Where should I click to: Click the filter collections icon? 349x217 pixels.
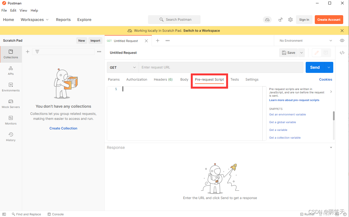point(37,52)
